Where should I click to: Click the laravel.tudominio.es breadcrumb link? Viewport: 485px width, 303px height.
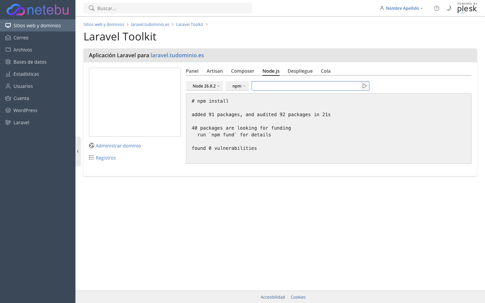pyautogui.click(x=150, y=25)
